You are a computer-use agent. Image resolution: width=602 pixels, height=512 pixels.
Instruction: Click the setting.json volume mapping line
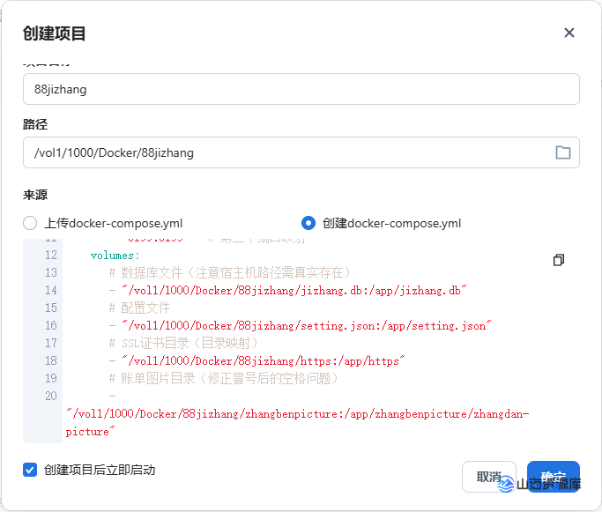point(300,325)
